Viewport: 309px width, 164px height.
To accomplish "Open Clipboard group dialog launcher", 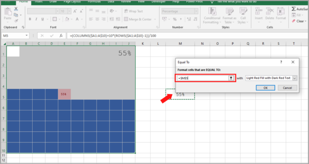I will click(23, 27).
